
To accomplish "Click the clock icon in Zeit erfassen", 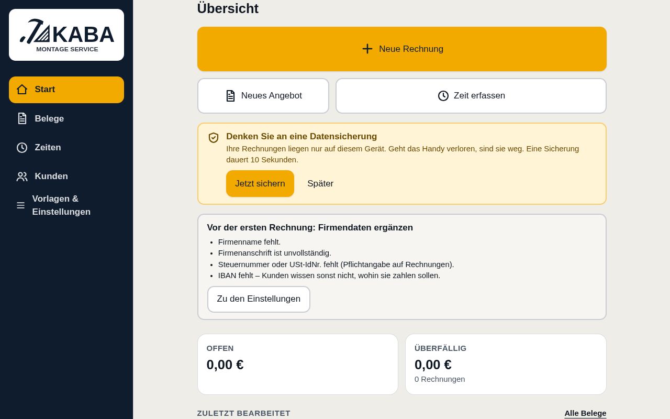I will [x=443, y=96].
